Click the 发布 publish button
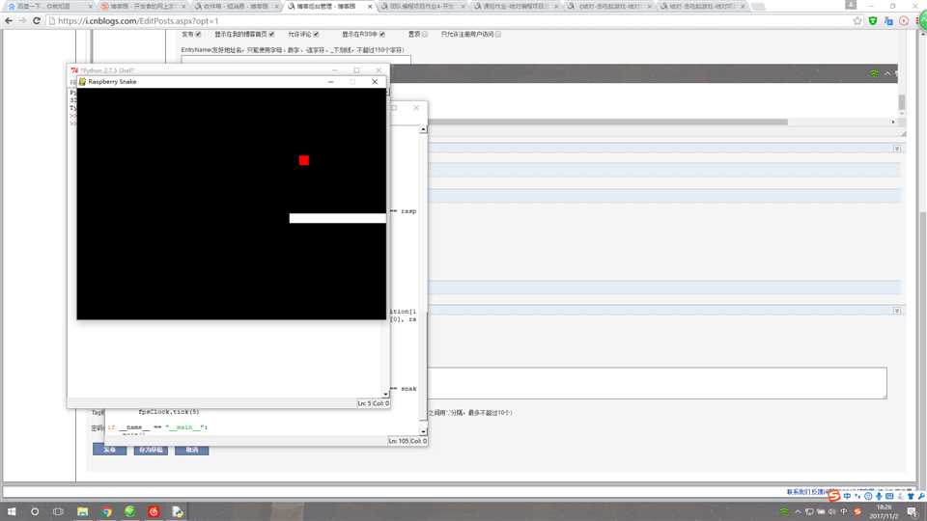Image resolution: width=927 pixels, height=521 pixels. coord(109,450)
